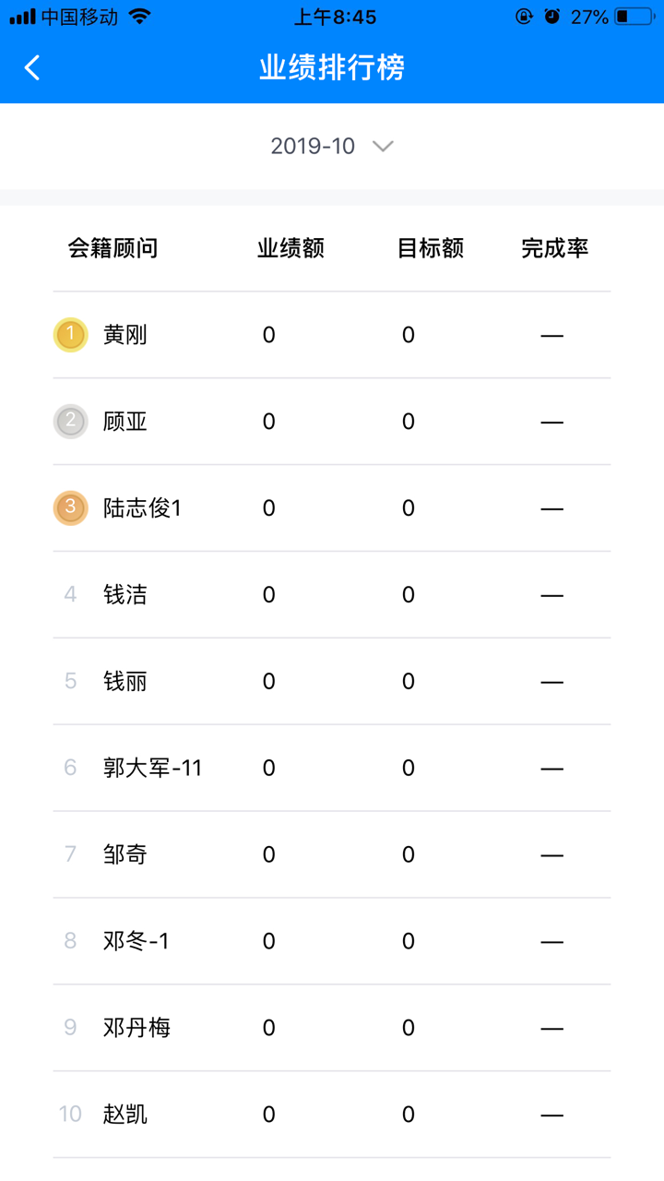
Task: Tap the Wi-Fi icon in status bar
Action: [x=139, y=17]
